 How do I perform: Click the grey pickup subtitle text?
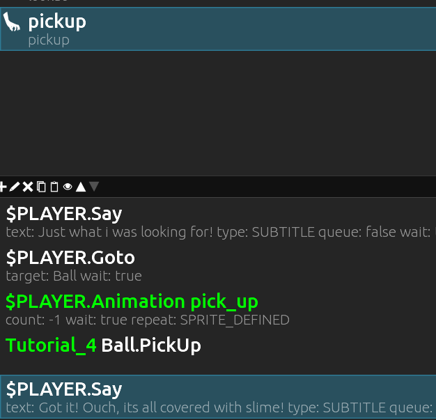pyautogui.click(x=49, y=40)
